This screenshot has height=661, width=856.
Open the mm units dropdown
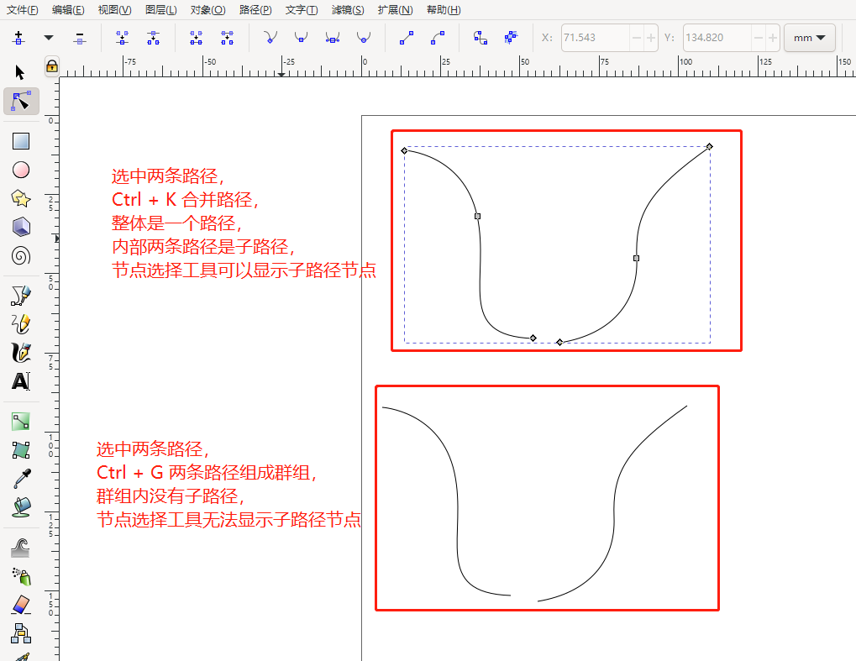[810, 38]
